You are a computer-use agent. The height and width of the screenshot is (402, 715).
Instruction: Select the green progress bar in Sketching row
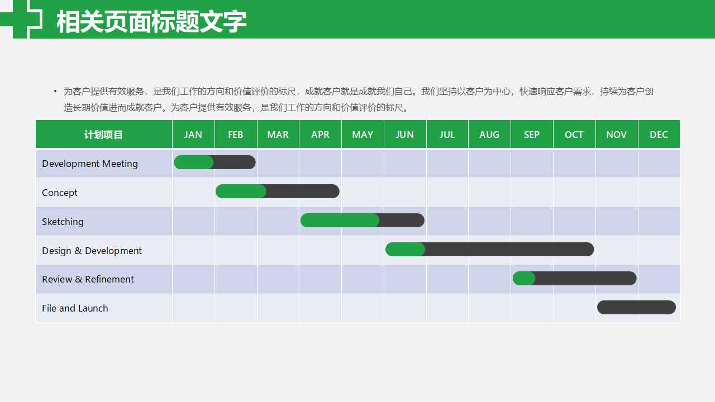coord(340,221)
